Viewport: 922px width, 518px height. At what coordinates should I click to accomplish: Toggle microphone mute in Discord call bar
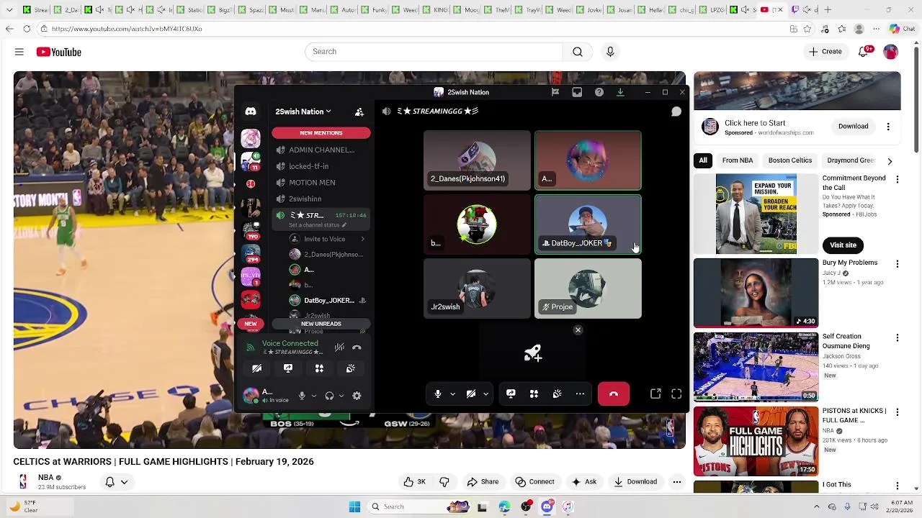click(x=437, y=394)
